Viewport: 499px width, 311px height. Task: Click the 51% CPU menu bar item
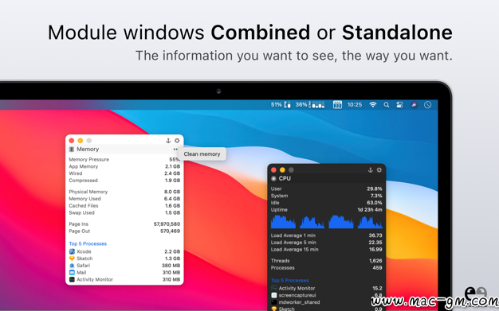coord(281,104)
